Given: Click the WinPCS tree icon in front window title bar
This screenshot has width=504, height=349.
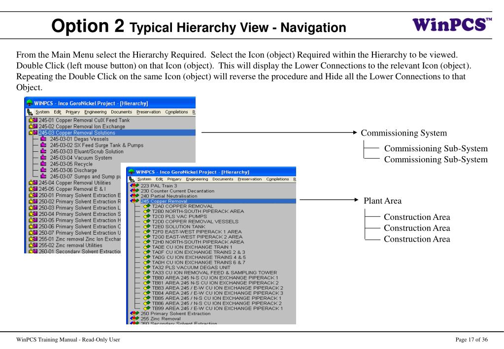Looking at the screenshot, I should pos(132,172).
